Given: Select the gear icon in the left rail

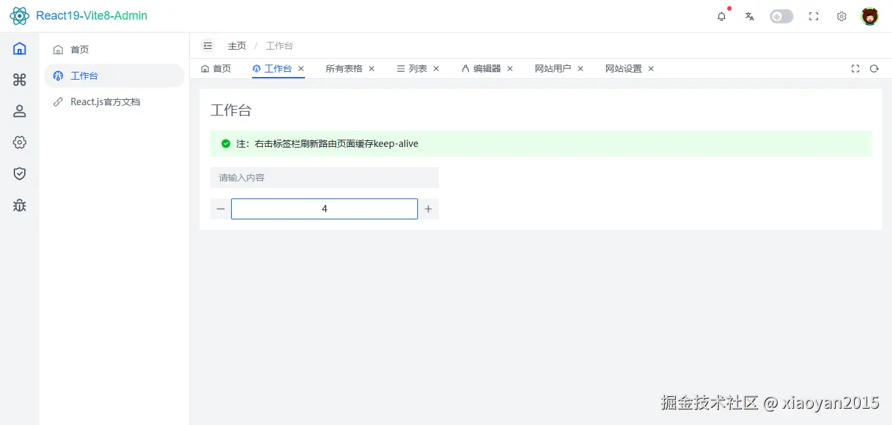Looking at the screenshot, I should click(20, 142).
